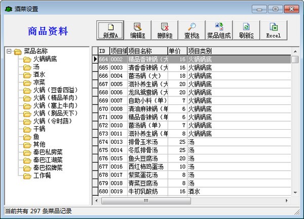
Task: Select the 排骨玉米汤 row
Action: [x=195, y=142]
